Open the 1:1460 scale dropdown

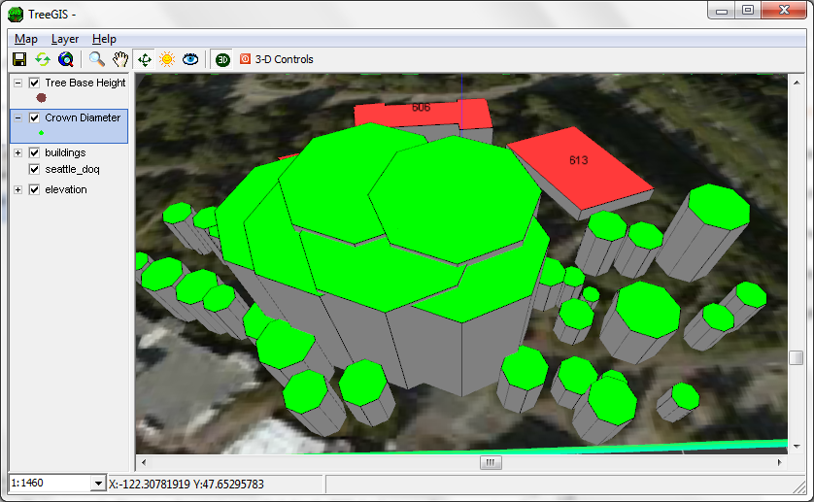[x=98, y=484]
